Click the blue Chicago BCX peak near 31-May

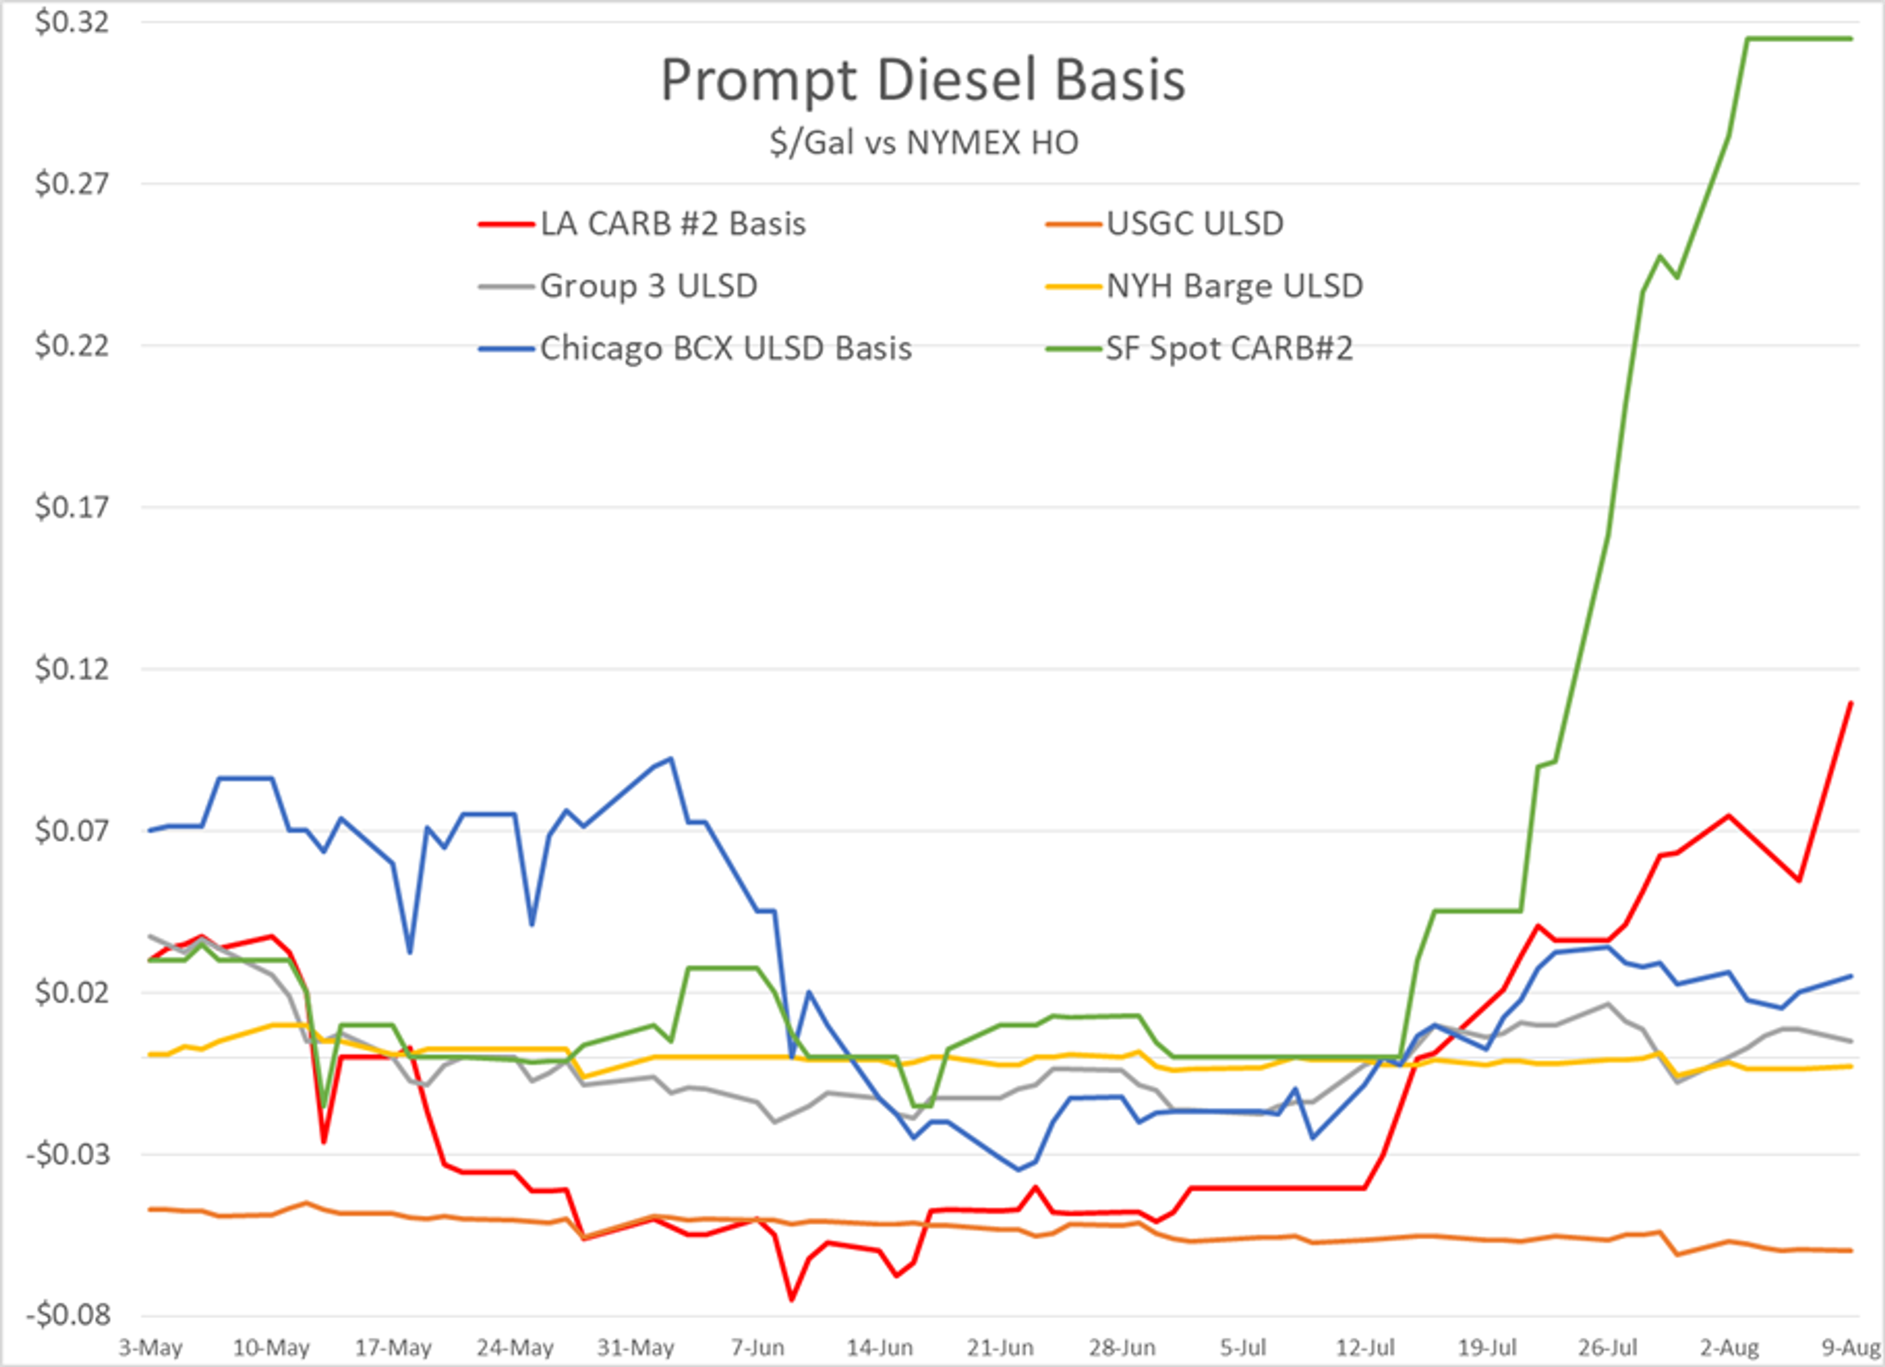click(671, 758)
